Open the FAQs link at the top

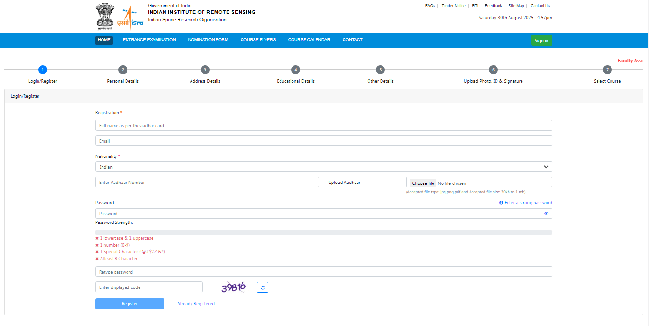tap(429, 5)
